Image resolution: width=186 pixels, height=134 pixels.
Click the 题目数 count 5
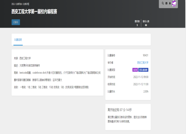point(137,25)
